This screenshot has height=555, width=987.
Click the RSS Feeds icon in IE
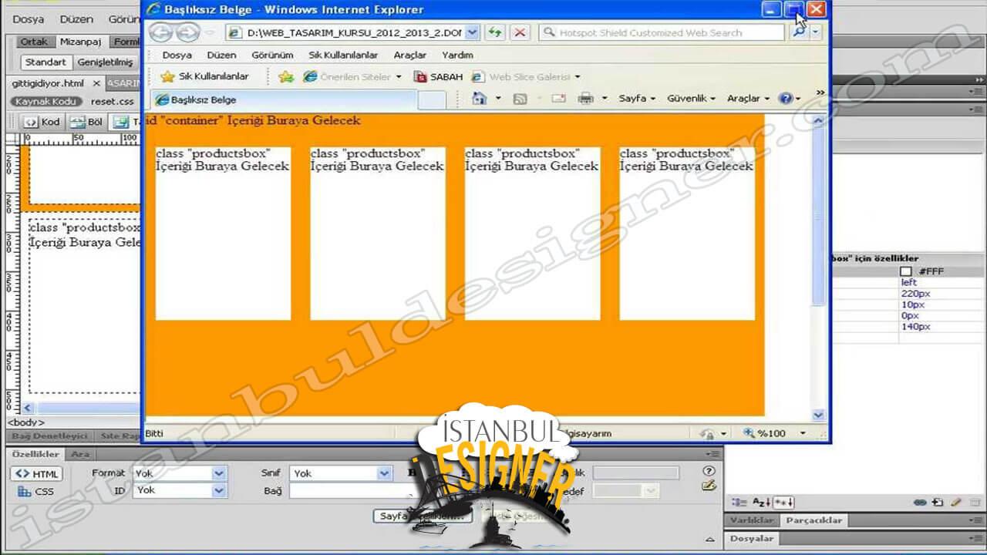pos(520,99)
